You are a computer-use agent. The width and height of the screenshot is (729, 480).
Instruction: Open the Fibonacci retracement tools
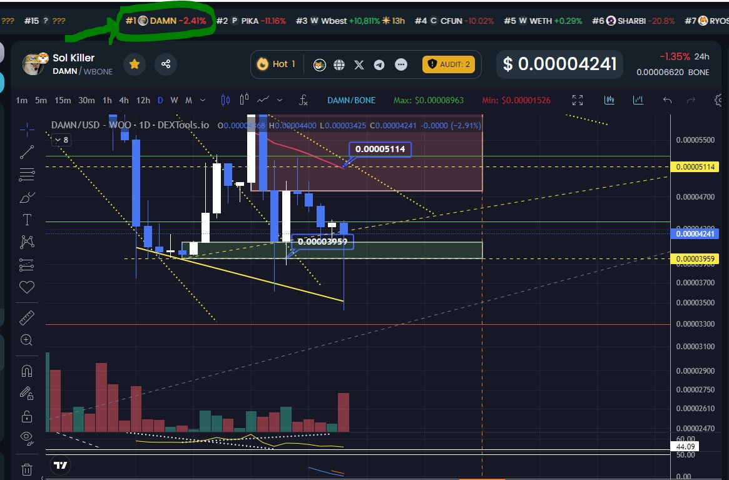(x=27, y=175)
